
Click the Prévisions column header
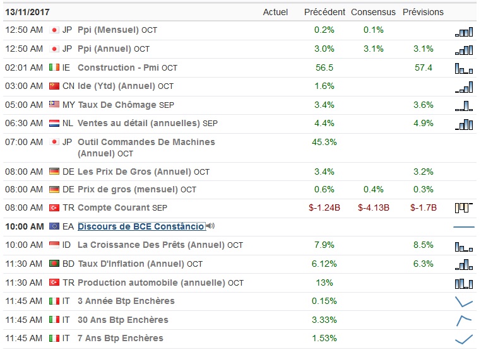click(423, 12)
